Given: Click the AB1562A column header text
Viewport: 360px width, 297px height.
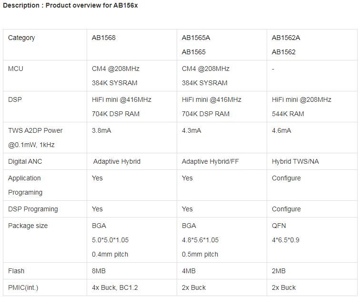Looking at the screenshot, I should tap(286, 38).
